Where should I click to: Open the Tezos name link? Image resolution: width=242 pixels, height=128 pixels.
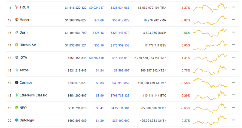click(24, 70)
